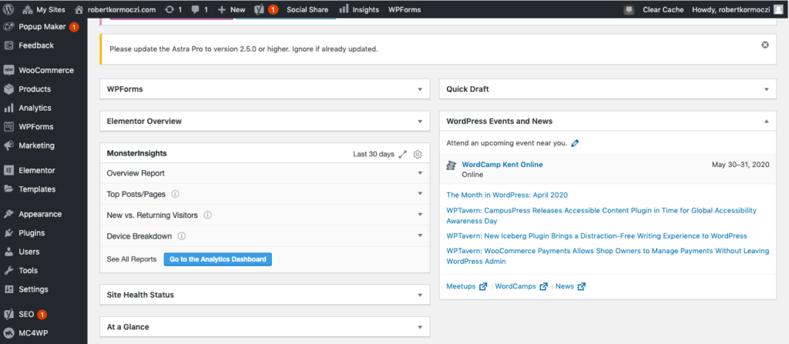This screenshot has width=789, height=344.
Task: Click the WordCamp Kent Online event icon
Action: click(x=452, y=165)
